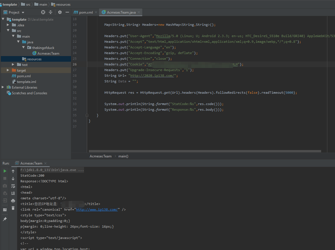Expand the target folder

(8, 70)
